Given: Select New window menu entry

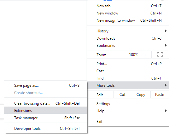Looking at the screenshot, I should coord(128,13).
